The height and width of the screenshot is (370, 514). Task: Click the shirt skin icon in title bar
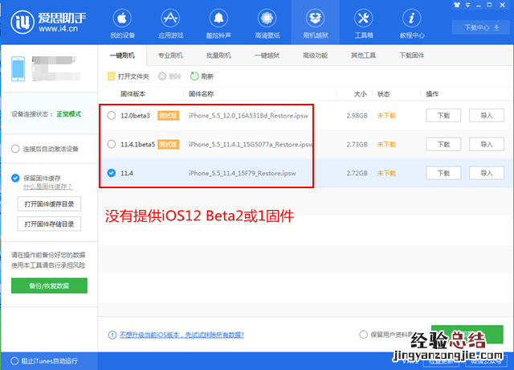click(x=457, y=5)
